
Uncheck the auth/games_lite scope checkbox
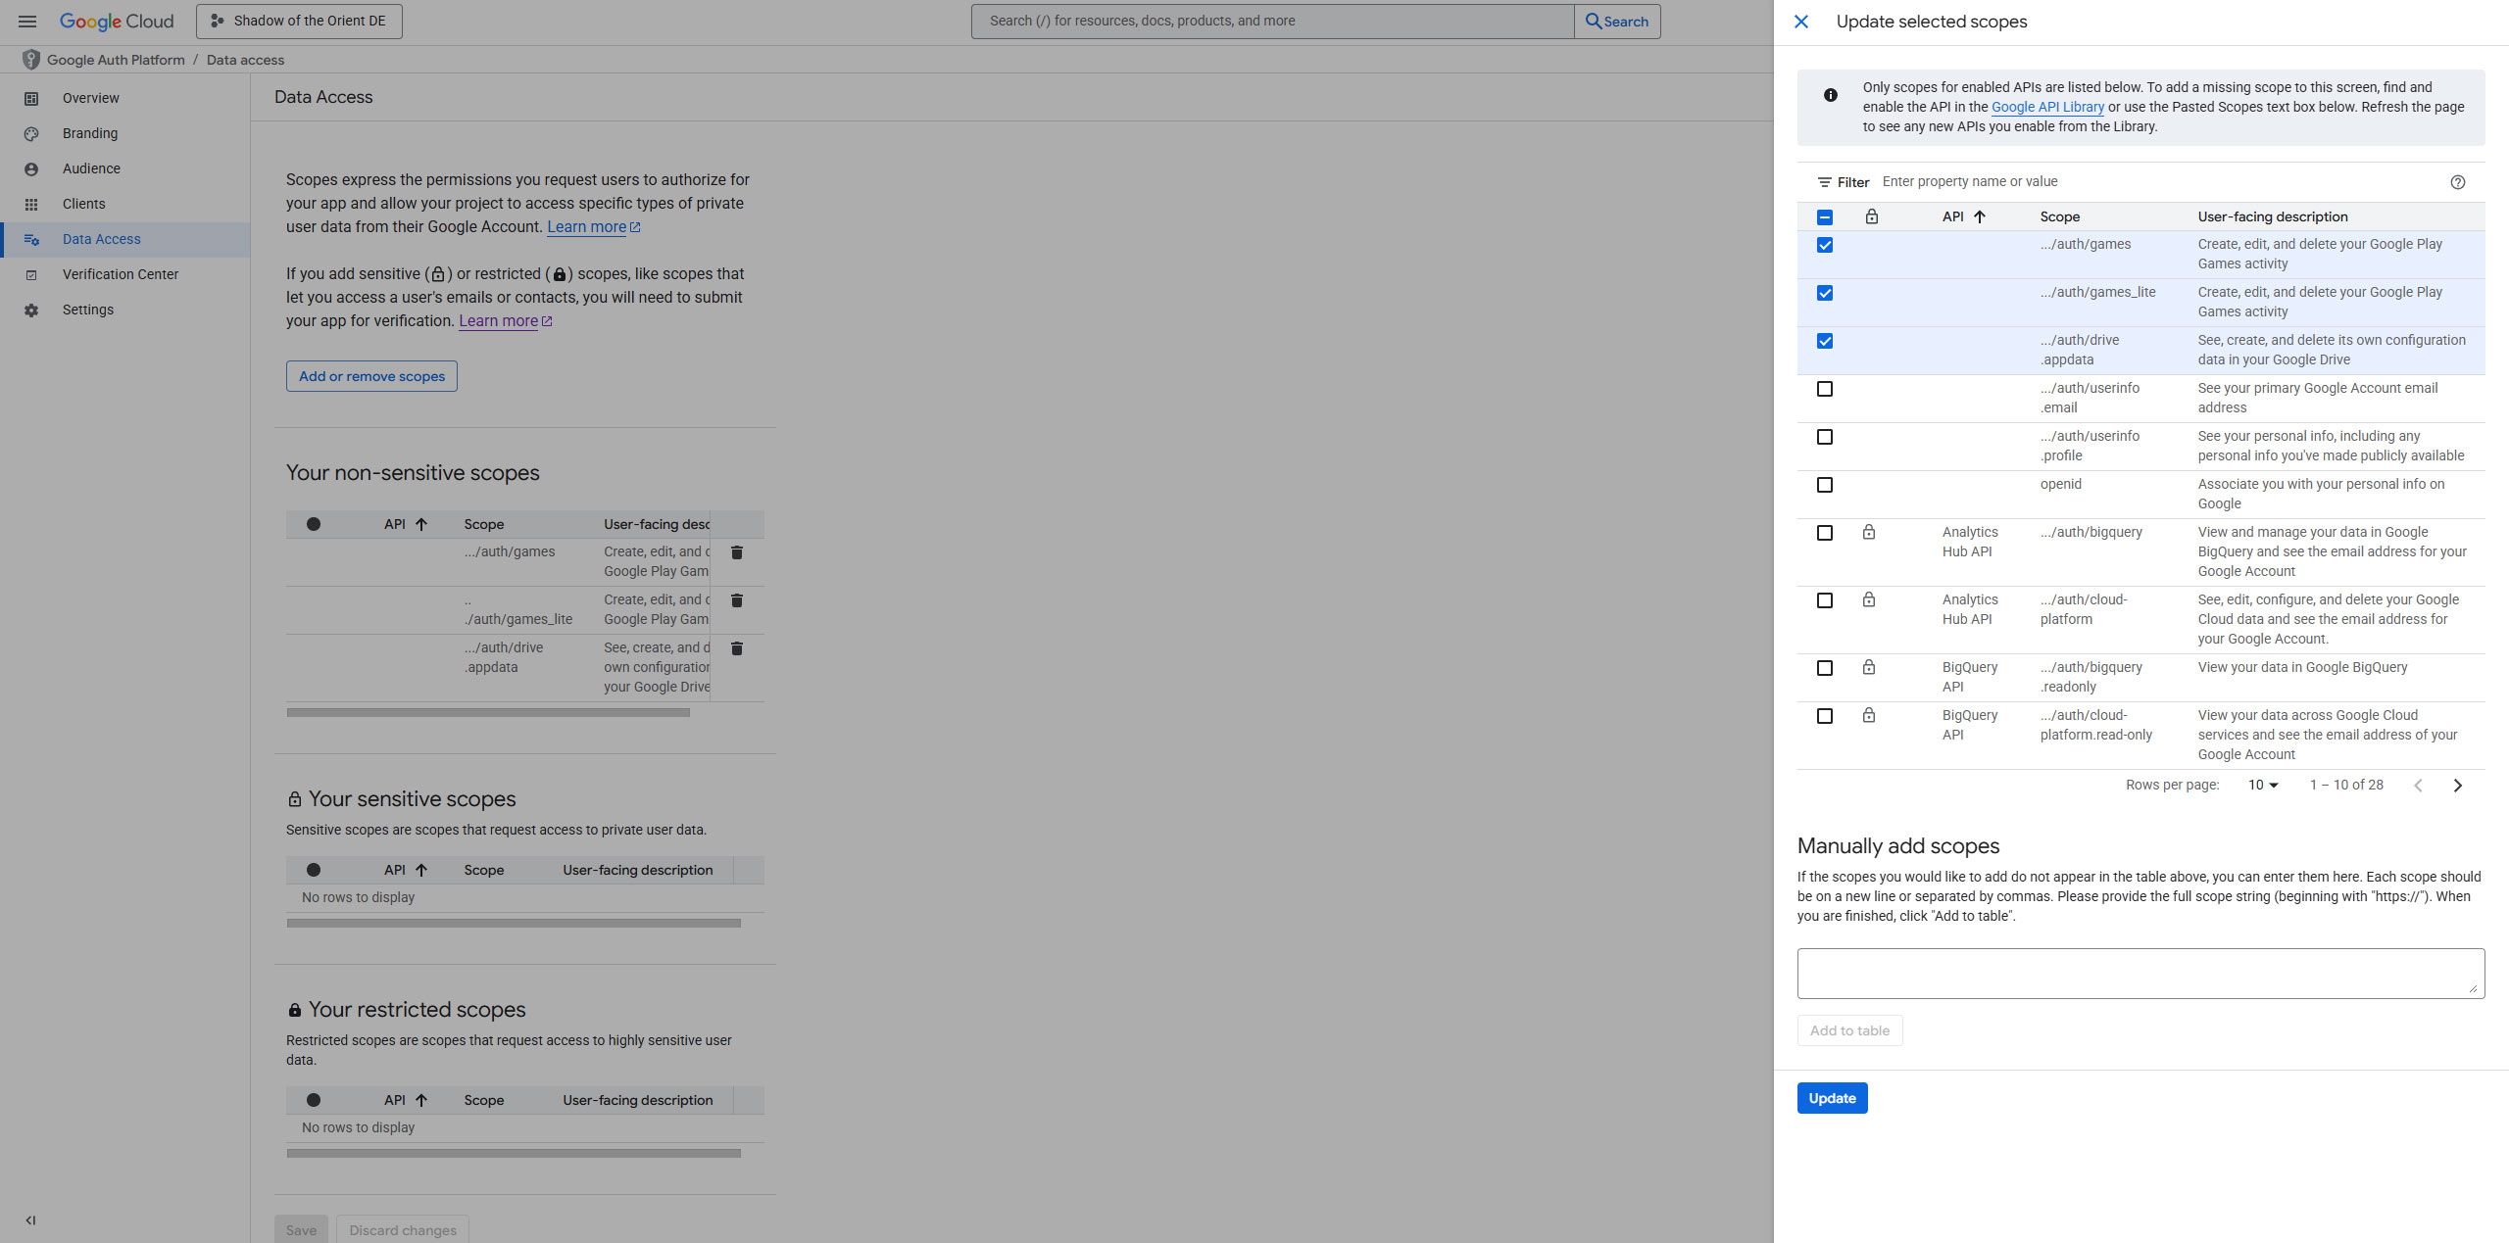[1824, 293]
